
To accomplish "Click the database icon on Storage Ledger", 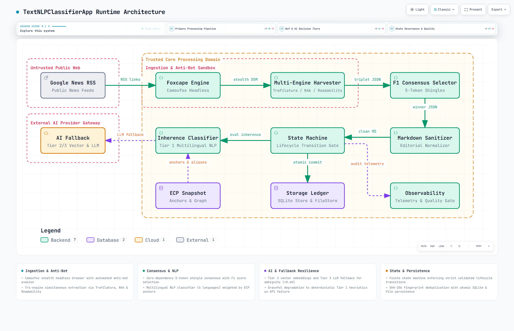I will click(x=276, y=188).
